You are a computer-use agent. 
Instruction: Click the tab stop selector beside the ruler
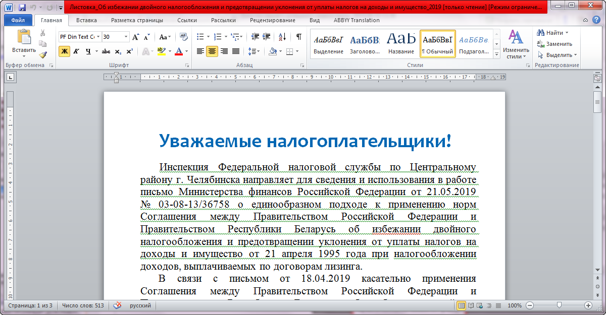11,77
